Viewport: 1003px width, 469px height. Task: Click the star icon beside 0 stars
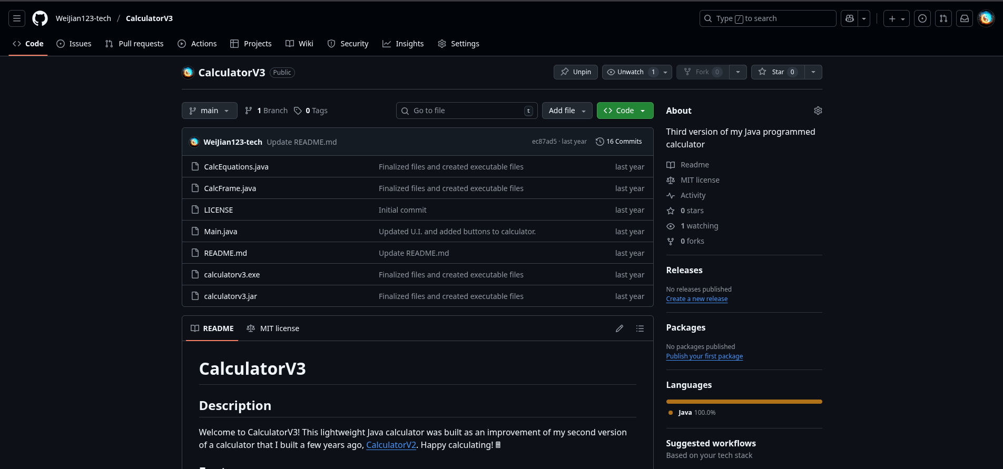671,211
